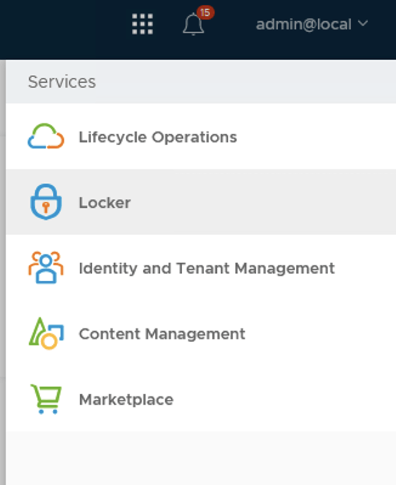396x485 pixels.
Task: Select Lifecycle Operations from the Services menu
Action: tap(157, 137)
